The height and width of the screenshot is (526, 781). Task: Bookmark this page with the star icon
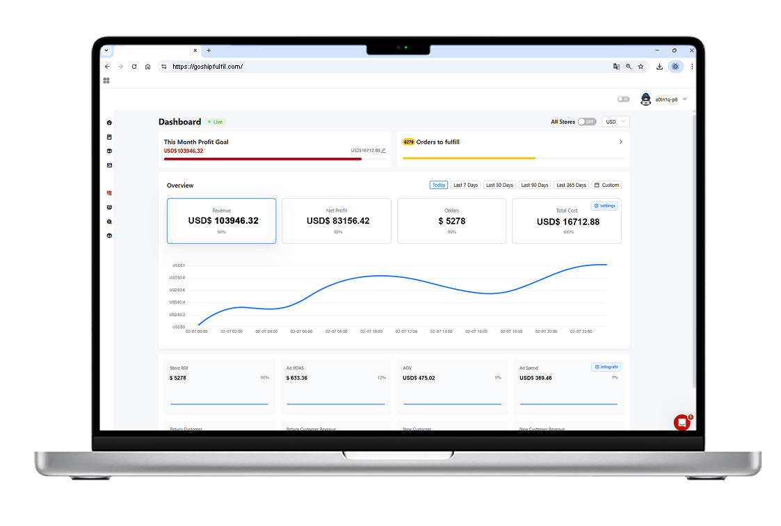[641, 66]
